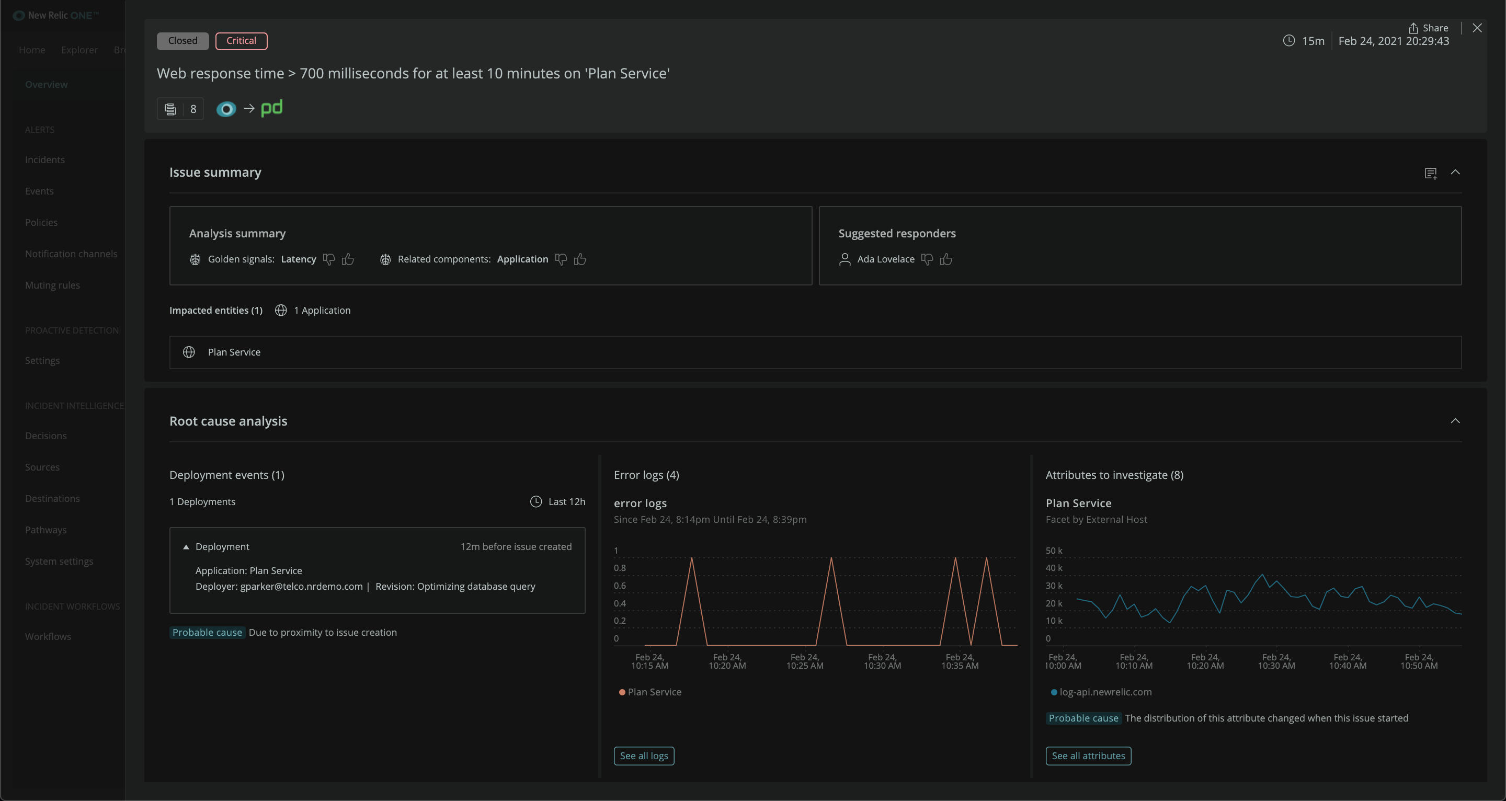Click 'Revision: Optimizing database query' text
The image size is (1506, 801).
point(455,587)
